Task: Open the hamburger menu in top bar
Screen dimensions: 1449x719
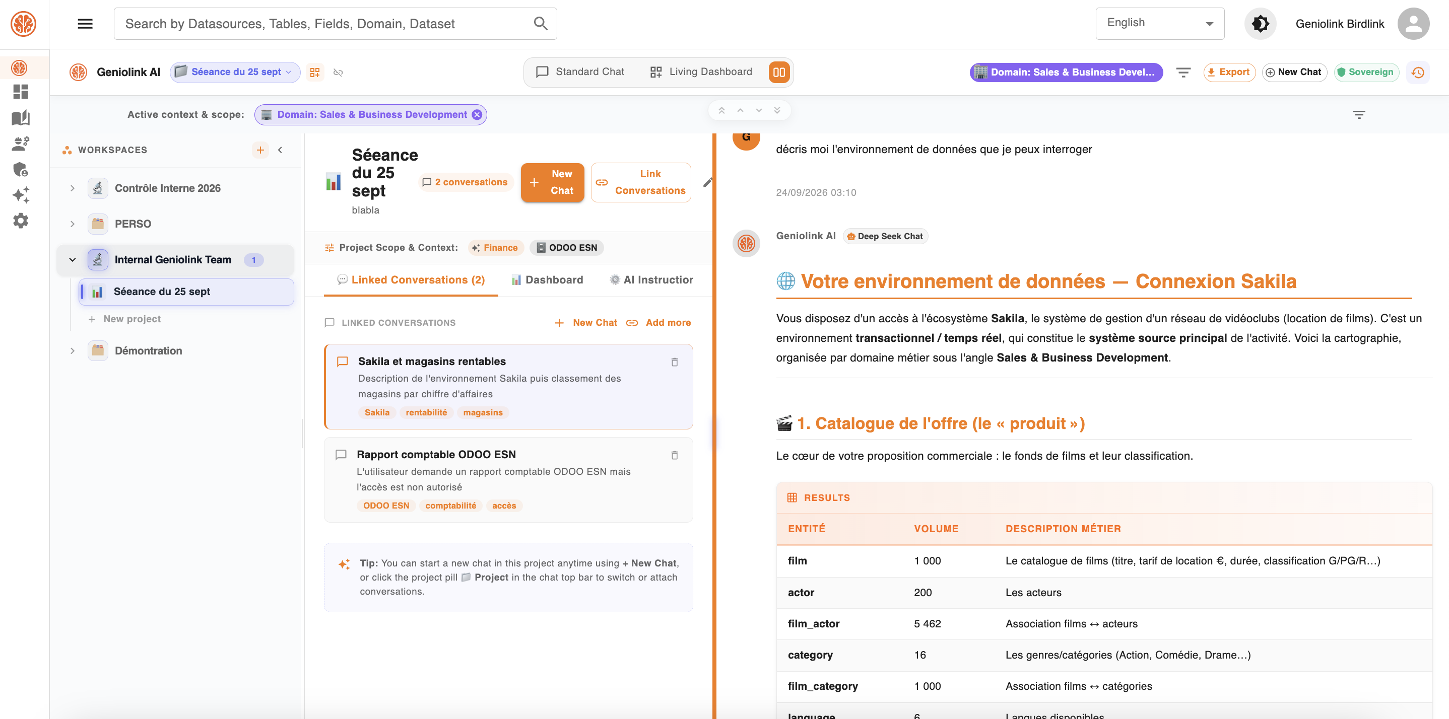Action: pos(85,24)
